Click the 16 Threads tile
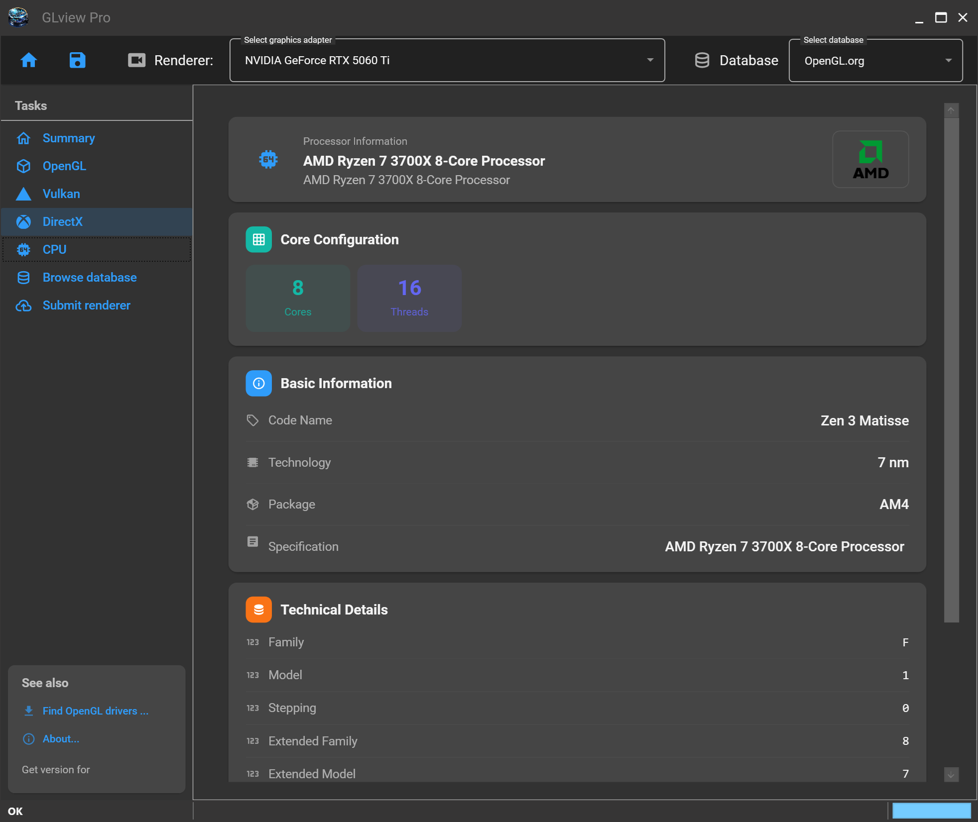The height and width of the screenshot is (822, 978). [409, 298]
